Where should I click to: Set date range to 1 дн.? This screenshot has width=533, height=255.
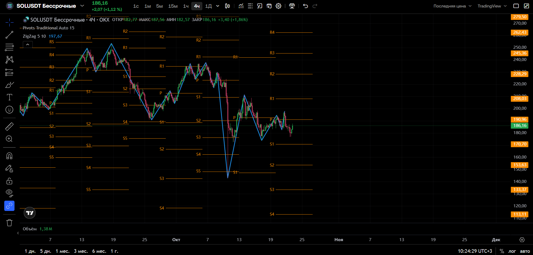click(x=30, y=251)
